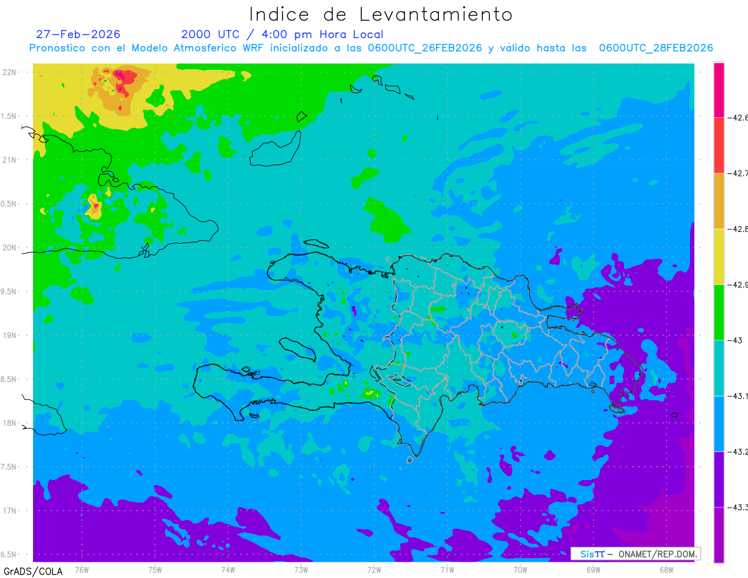Click the '69W' longitude label
The image size is (748, 578).
(593, 569)
